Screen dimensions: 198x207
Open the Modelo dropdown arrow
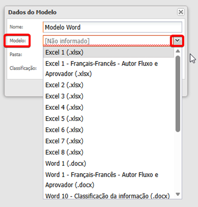tap(177, 40)
